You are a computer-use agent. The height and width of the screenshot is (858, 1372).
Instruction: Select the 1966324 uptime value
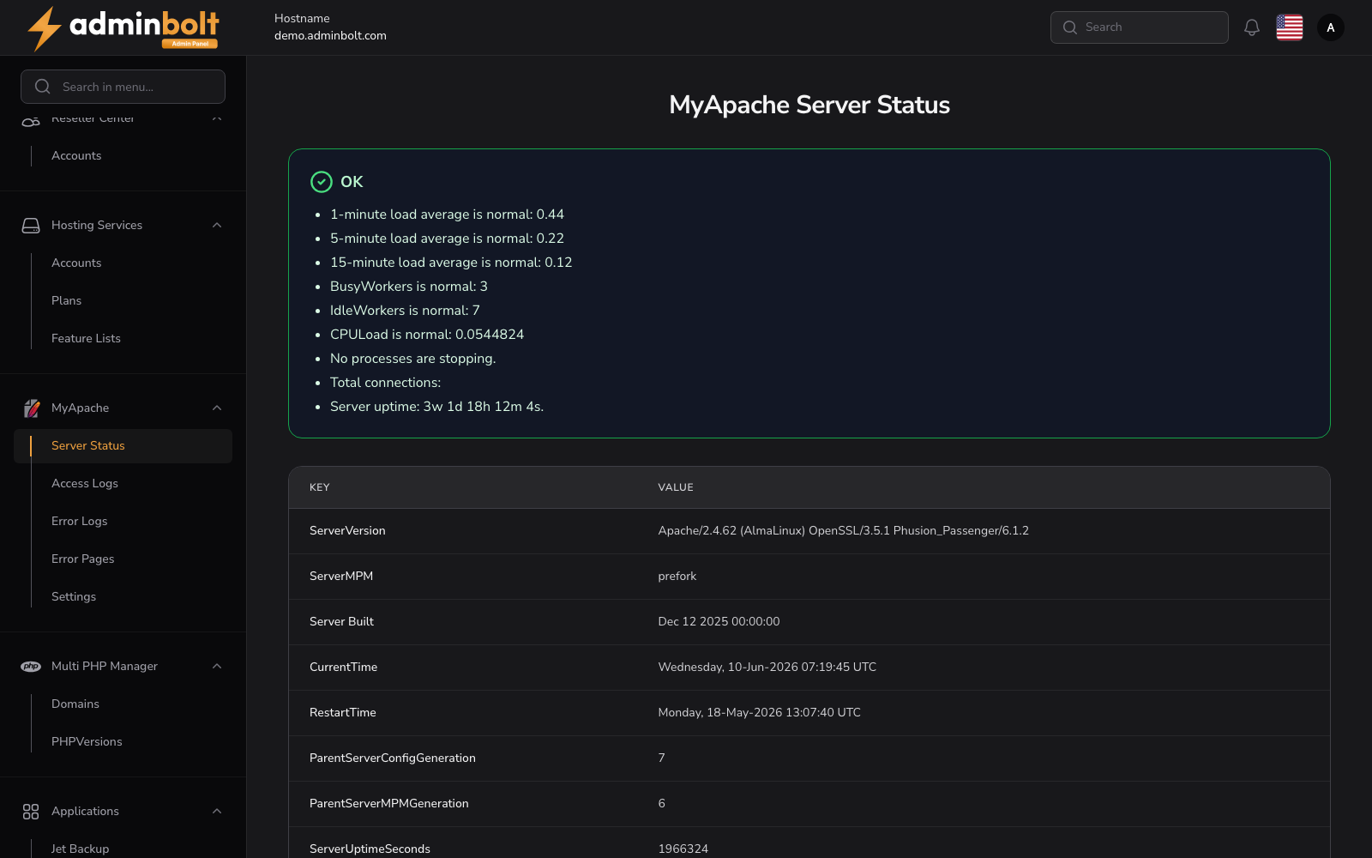[683, 849]
